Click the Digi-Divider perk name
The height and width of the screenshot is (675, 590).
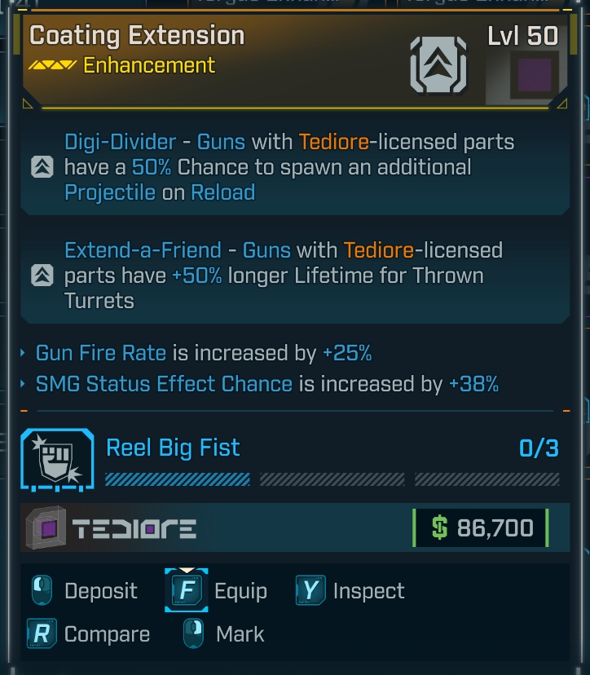pyautogui.click(x=120, y=142)
